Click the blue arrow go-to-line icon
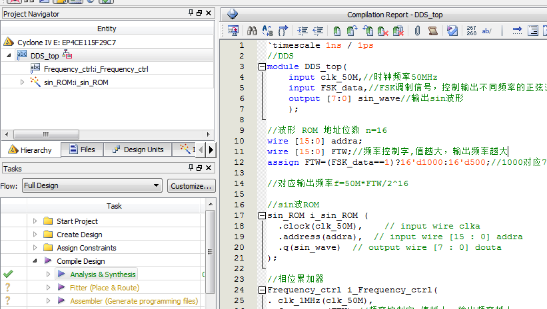This screenshot has width=547, height=309. coord(517,31)
